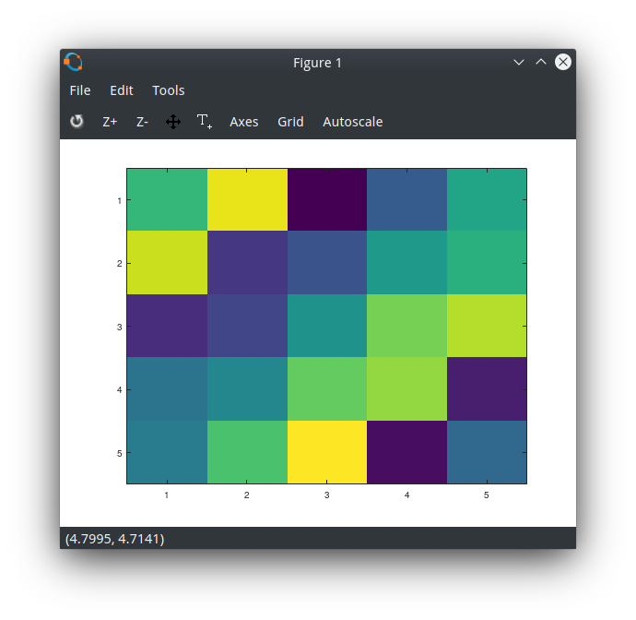Open the Edit menu
636x620 pixels.
(x=122, y=90)
